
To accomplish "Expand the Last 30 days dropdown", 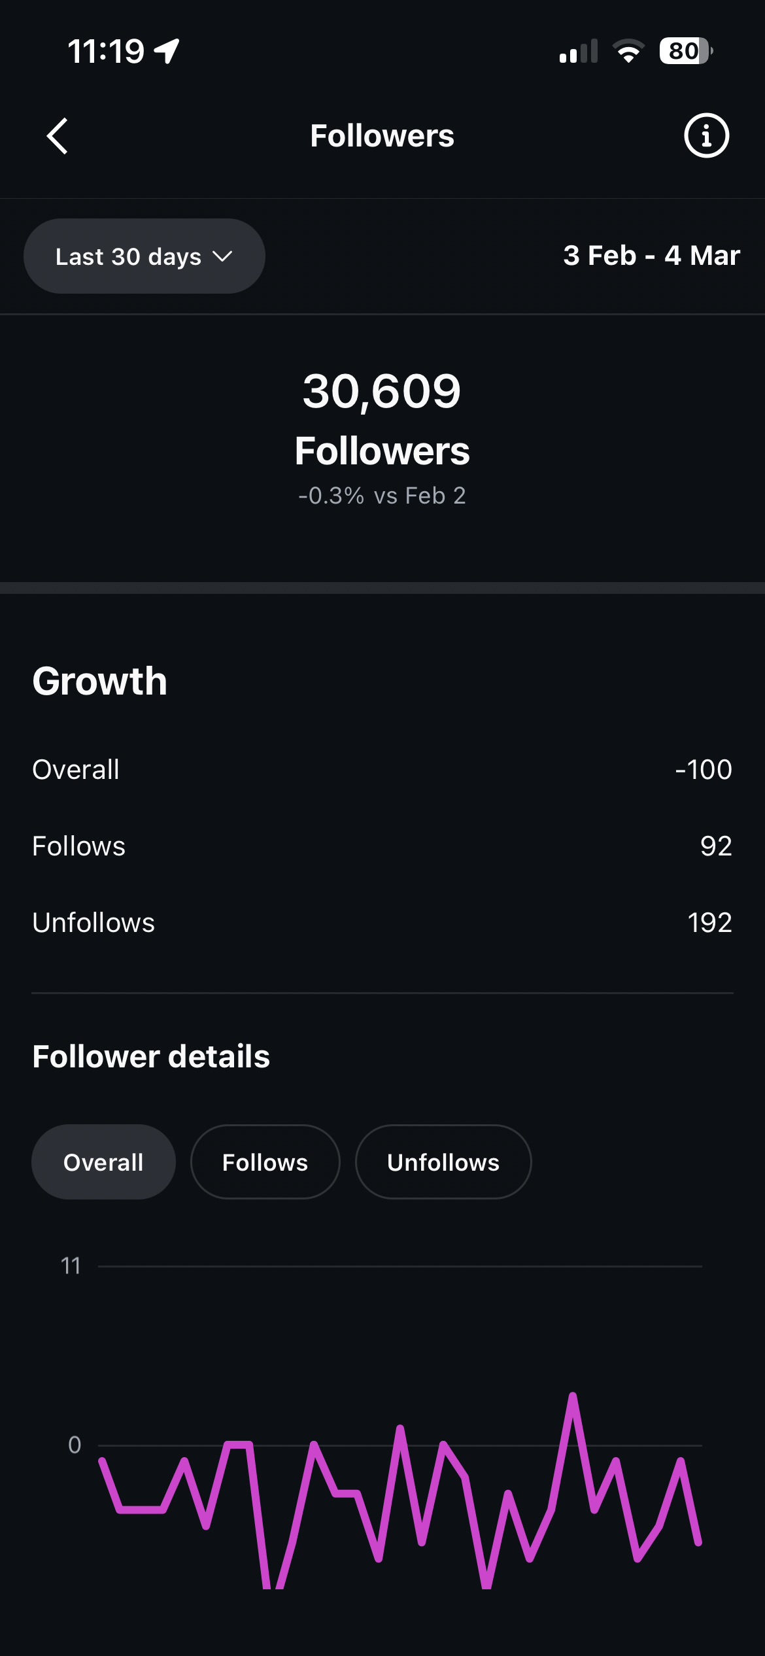I will pyautogui.click(x=144, y=256).
